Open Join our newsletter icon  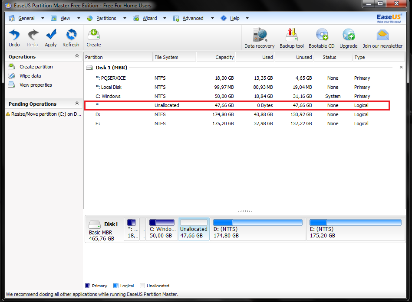382,38
